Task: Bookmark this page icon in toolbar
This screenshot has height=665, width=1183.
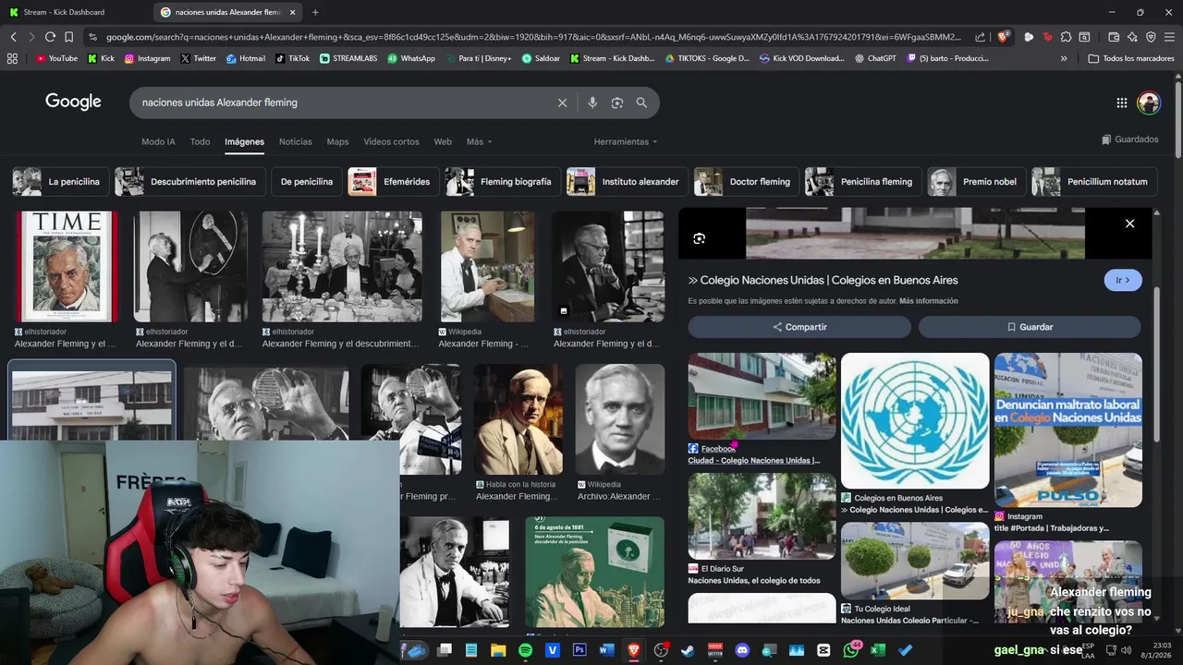Action: (x=68, y=37)
